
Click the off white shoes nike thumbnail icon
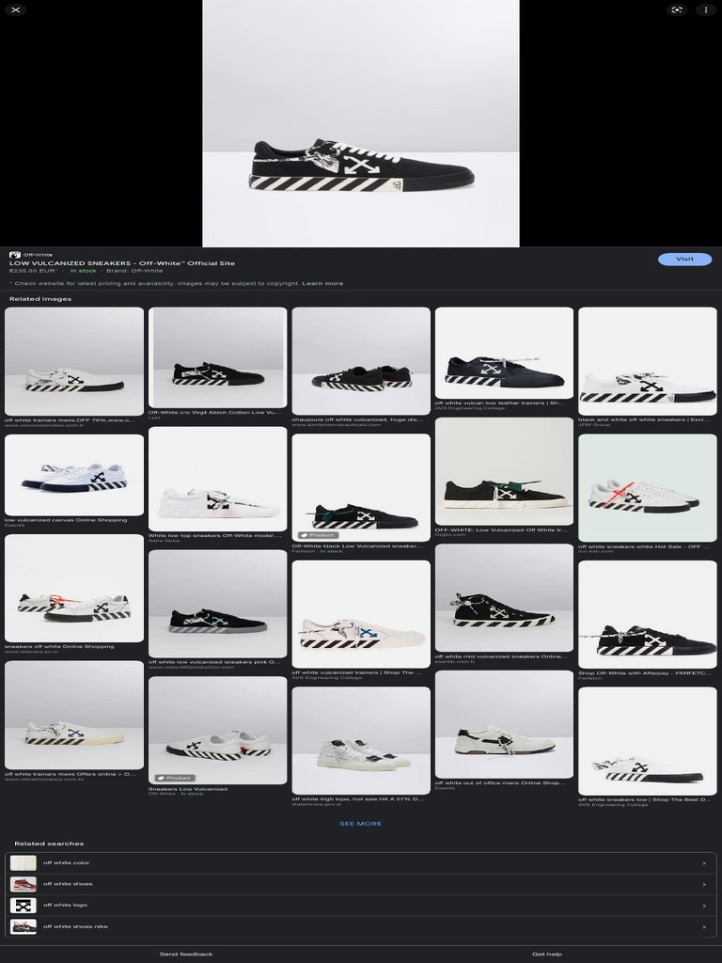[24, 926]
